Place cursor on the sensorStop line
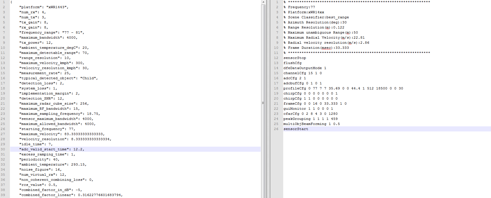The height and width of the screenshot is (198, 491). click(x=294, y=58)
